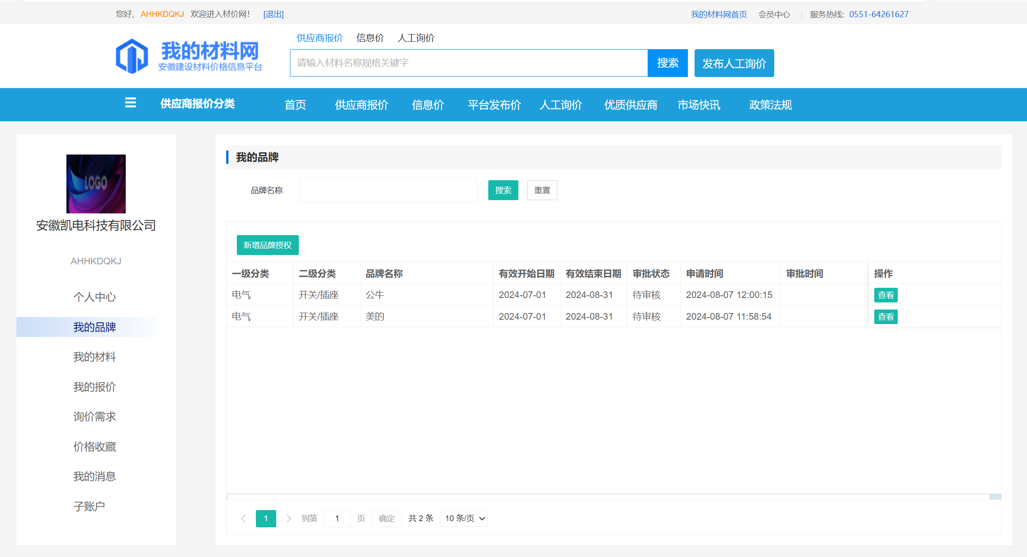
Task: Click the green 搜索 brand filter button
Action: coord(503,190)
